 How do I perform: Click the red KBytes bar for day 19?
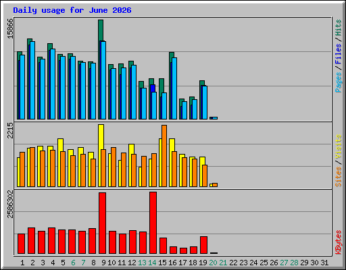pos(203,245)
